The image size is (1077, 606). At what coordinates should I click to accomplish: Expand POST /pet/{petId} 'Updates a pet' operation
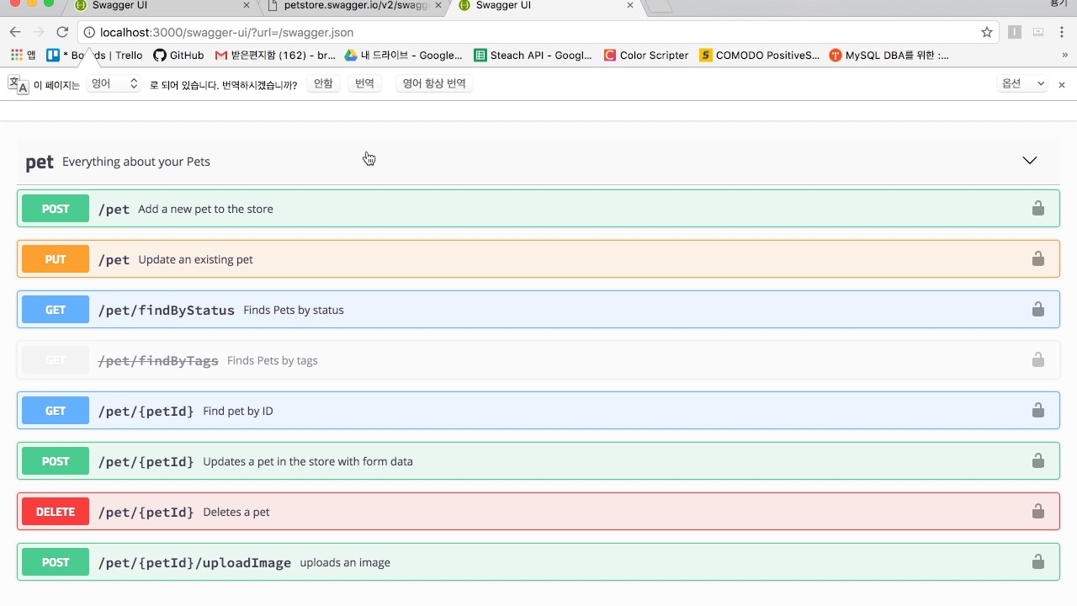point(538,460)
